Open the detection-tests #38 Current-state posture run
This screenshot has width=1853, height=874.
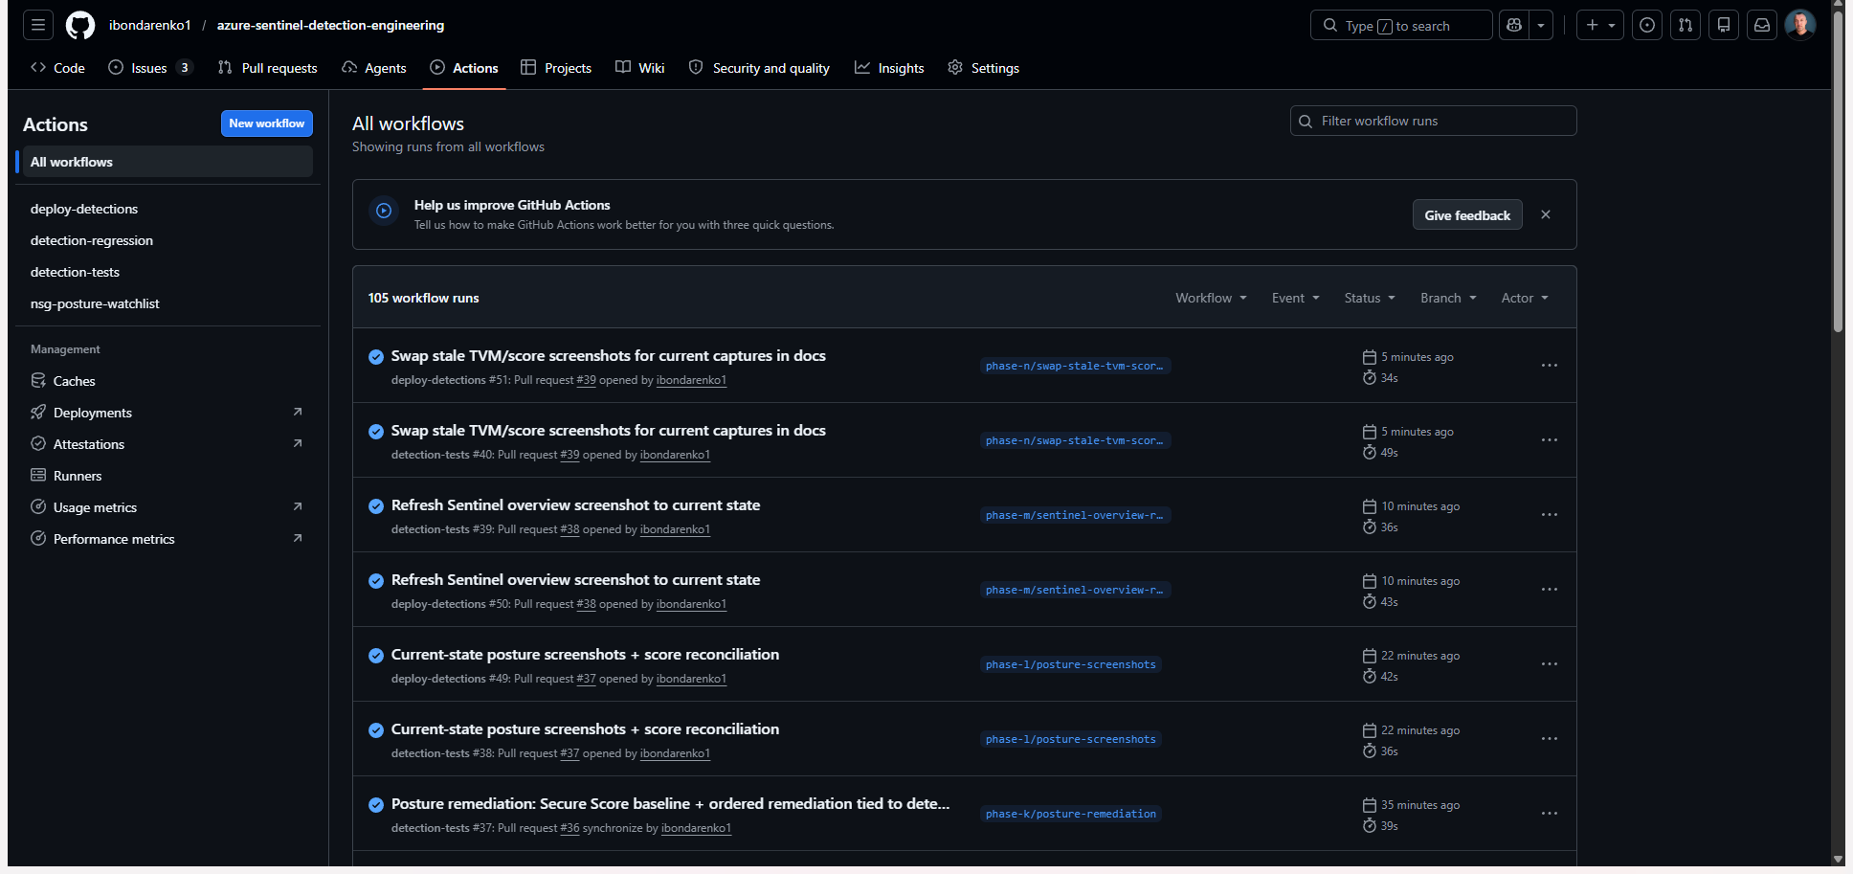[585, 728]
